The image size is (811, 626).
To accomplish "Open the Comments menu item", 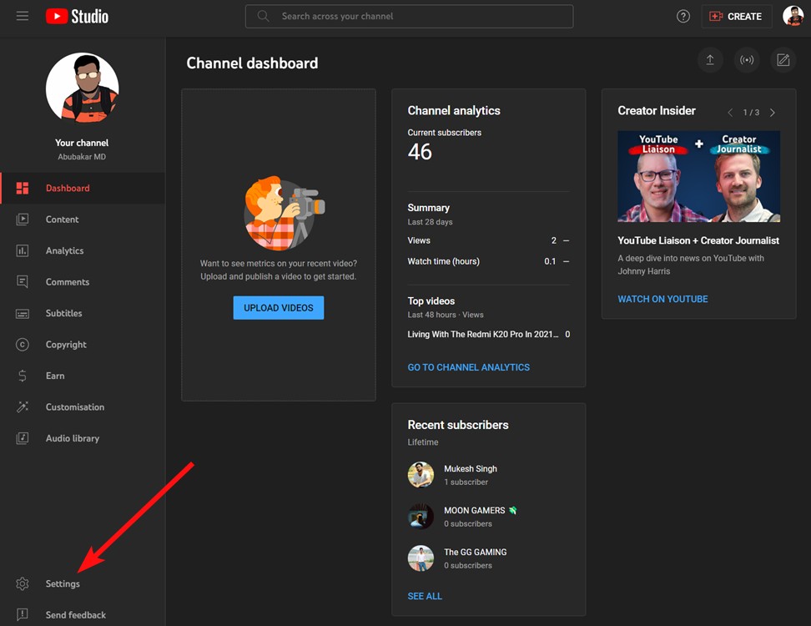I will click(83, 282).
